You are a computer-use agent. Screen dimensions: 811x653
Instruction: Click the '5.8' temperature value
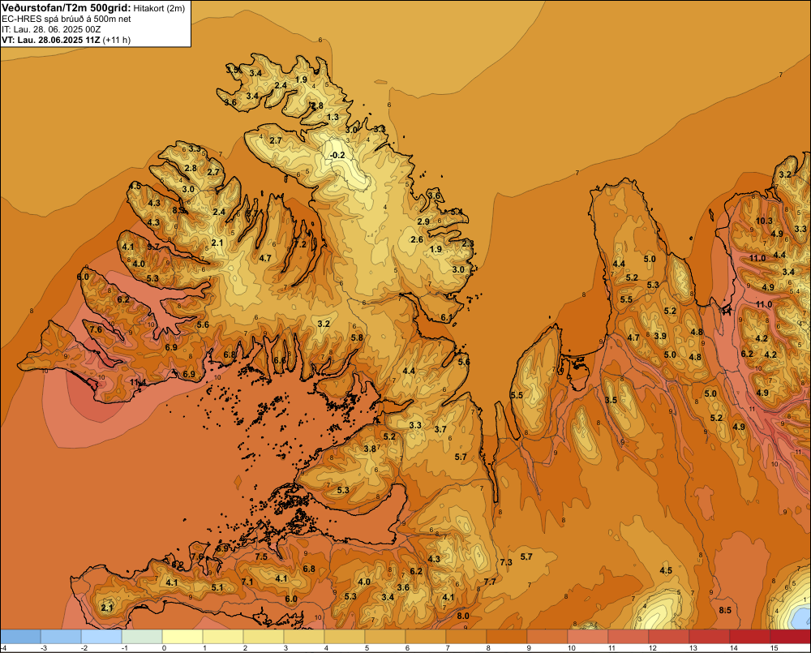point(357,337)
